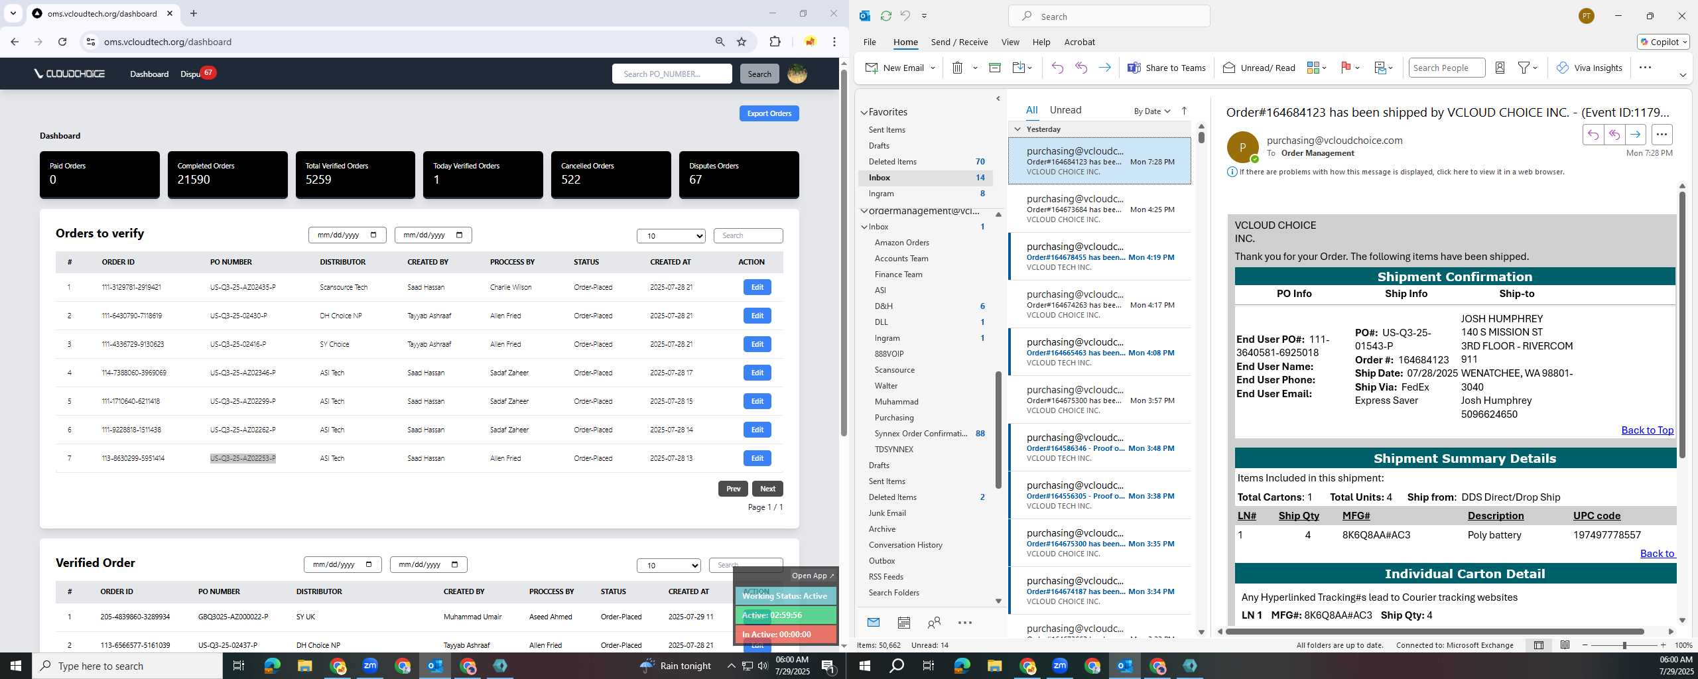Screen dimensions: 1698x679
Task: Click Edit for order US-Q3-25-AZ02435-P
Action: (x=757, y=287)
